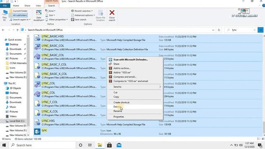
Task: Choose Add to archive option
Action: click(135, 68)
